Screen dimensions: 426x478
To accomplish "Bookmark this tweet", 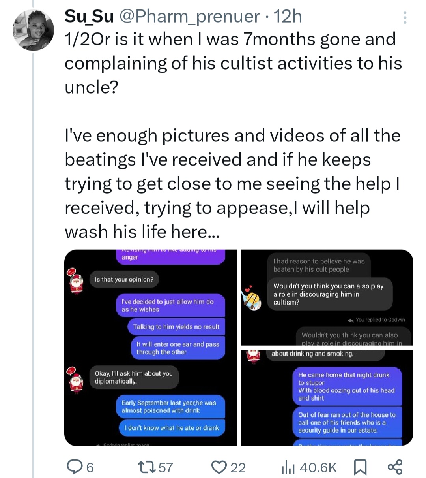I will click(360, 467).
